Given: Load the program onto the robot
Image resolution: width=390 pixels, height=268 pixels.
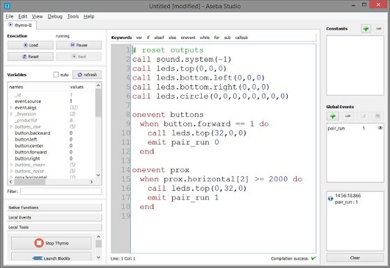Looking at the screenshot, I should pyautogui.click(x=31, y=45).
